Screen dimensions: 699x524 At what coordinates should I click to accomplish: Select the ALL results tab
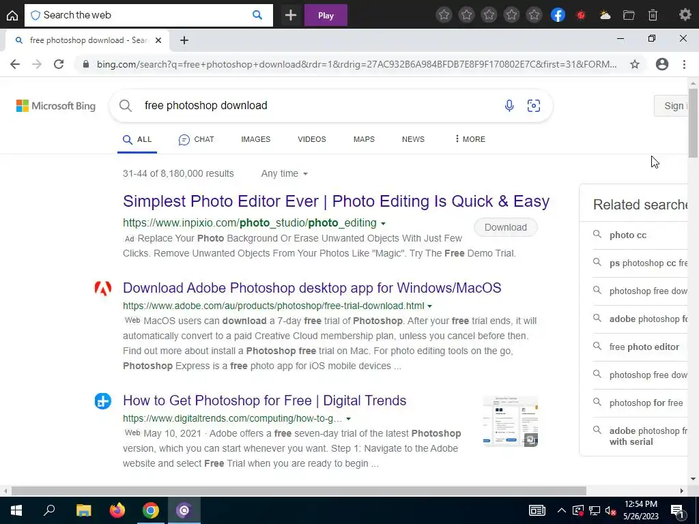(137, 139)
